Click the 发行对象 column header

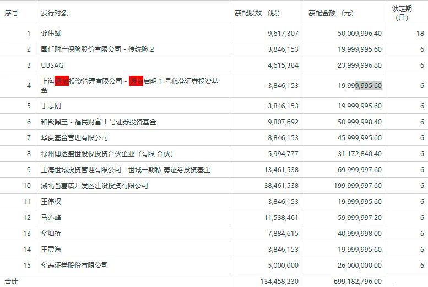55,13
